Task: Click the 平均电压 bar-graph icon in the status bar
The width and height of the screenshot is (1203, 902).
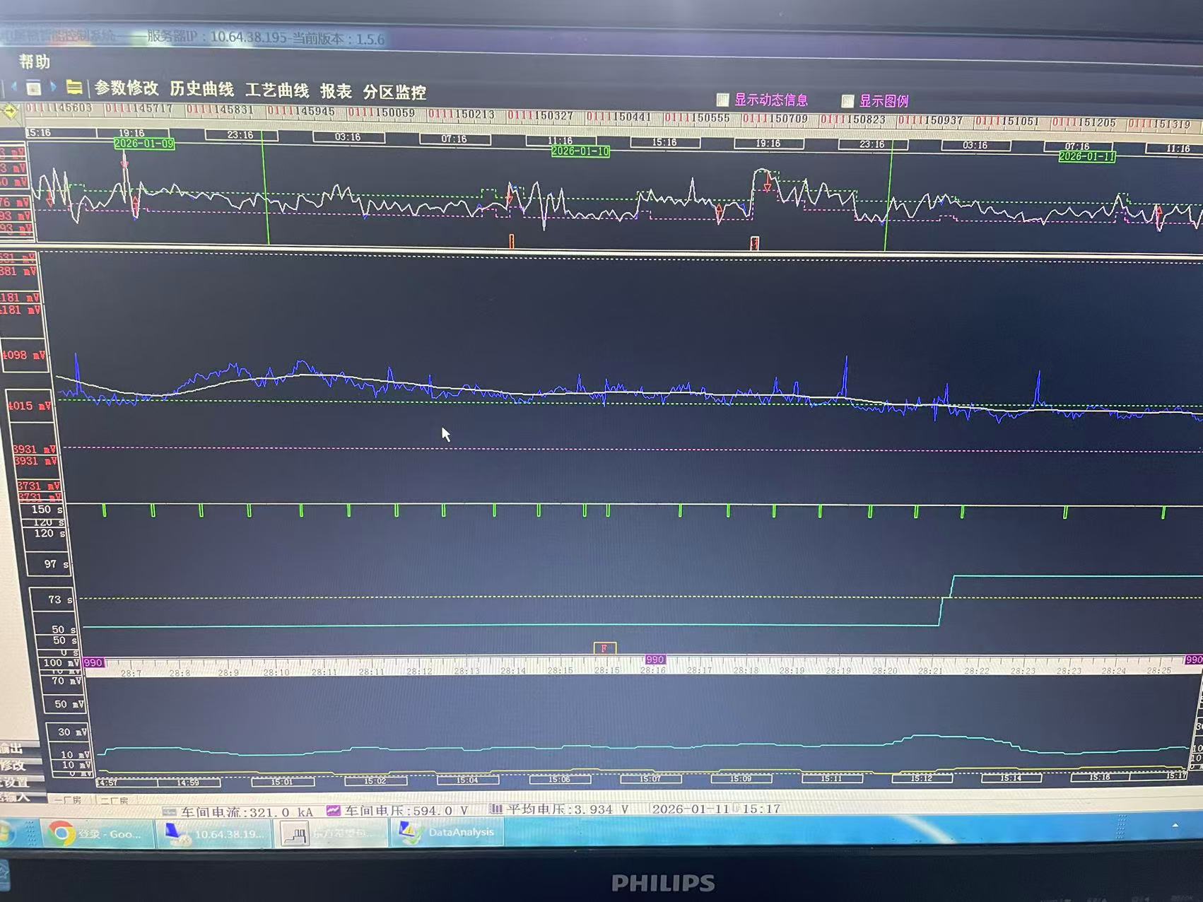Action: coord(496,811)
